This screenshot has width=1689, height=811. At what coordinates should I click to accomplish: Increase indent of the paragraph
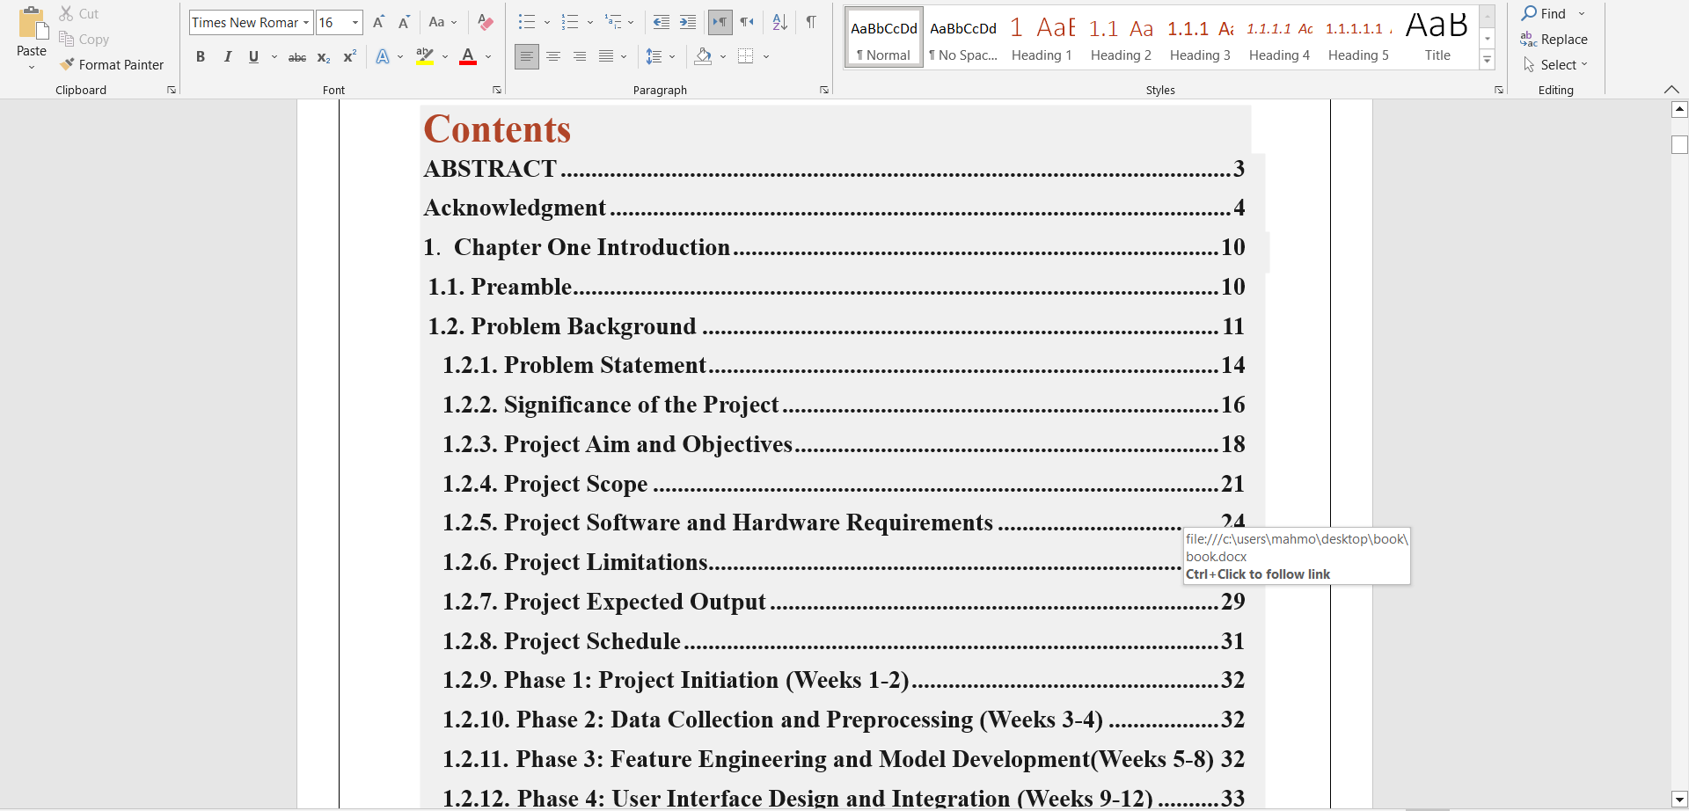[688, 22]
